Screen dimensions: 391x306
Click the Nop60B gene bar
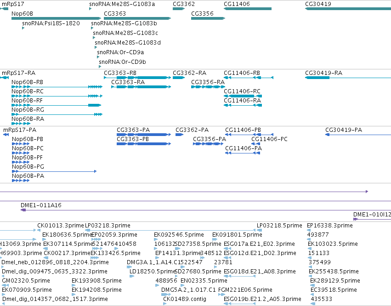[57, 18]
